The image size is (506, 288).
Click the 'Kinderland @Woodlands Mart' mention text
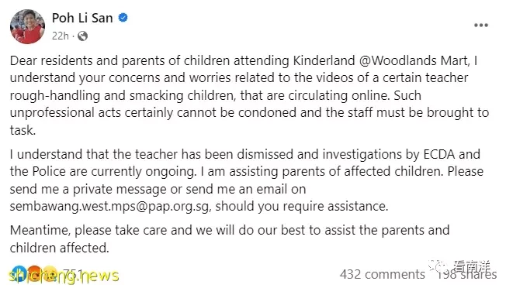pos(381,60)
